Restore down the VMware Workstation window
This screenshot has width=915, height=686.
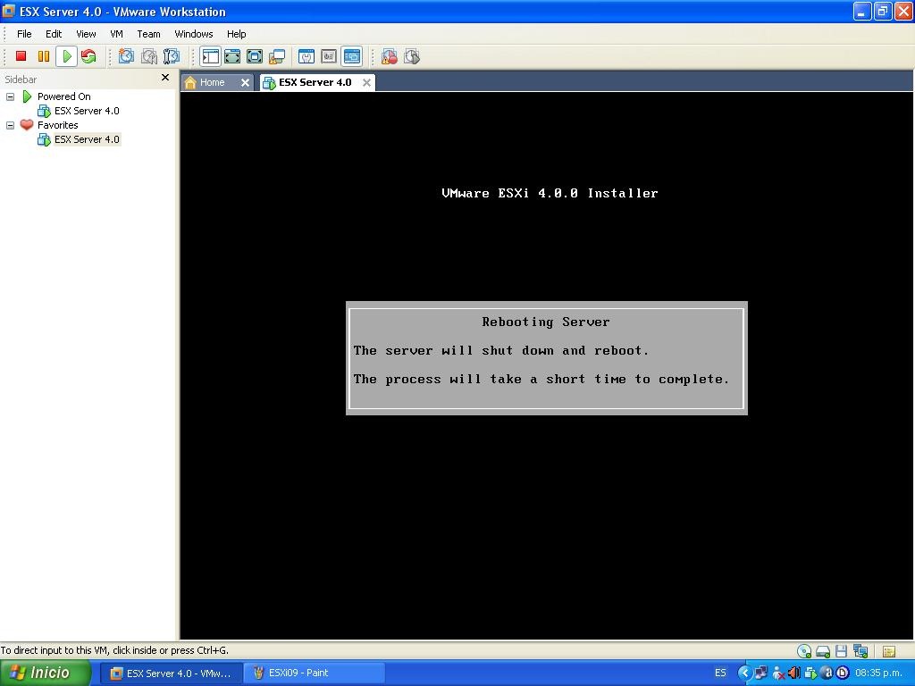pyautogui.click(x=882, y=11)
